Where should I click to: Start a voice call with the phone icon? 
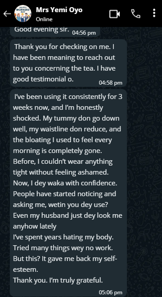coord(135,14)
